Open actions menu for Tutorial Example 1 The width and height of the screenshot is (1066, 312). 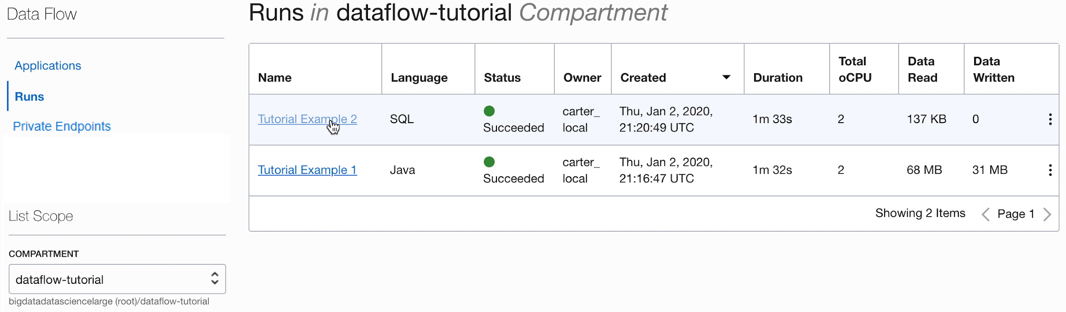(x=1050, y=170)
